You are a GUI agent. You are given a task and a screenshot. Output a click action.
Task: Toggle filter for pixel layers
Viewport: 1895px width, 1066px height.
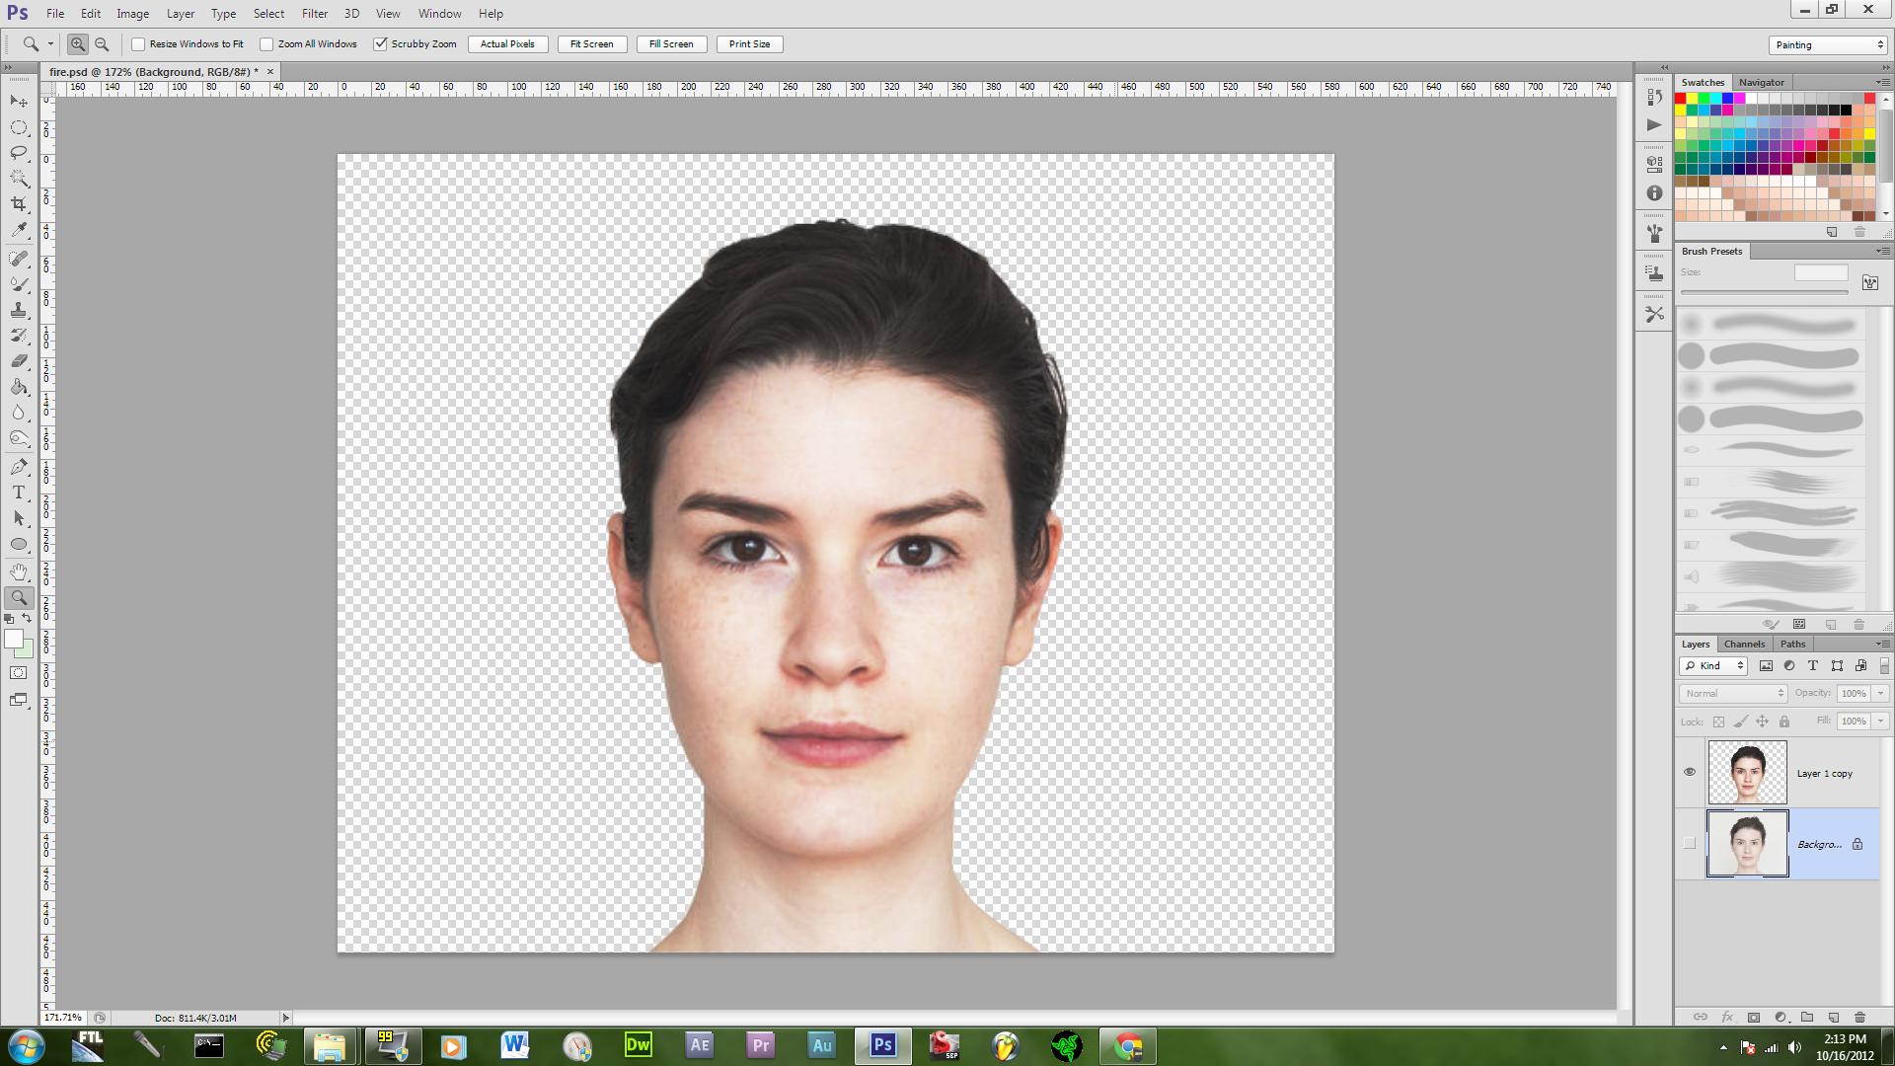click(1766, 666)
